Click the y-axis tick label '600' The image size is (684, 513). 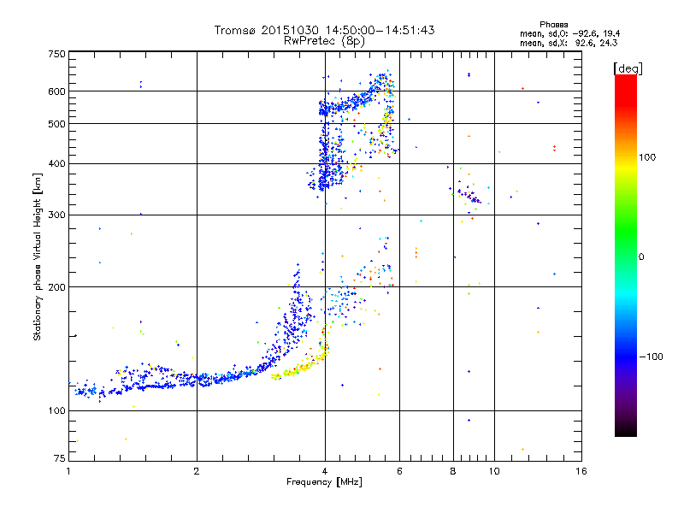[x=57, y=91]
